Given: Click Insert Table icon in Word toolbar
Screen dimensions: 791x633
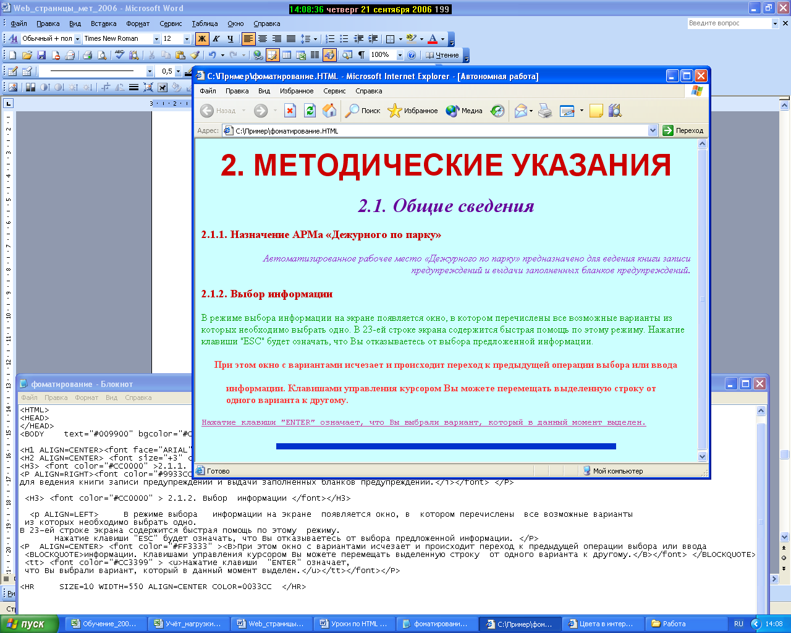Looking at the screenshot, I should click(287, 55).
